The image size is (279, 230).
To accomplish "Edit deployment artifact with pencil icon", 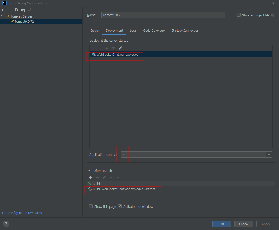I will 120,48.
